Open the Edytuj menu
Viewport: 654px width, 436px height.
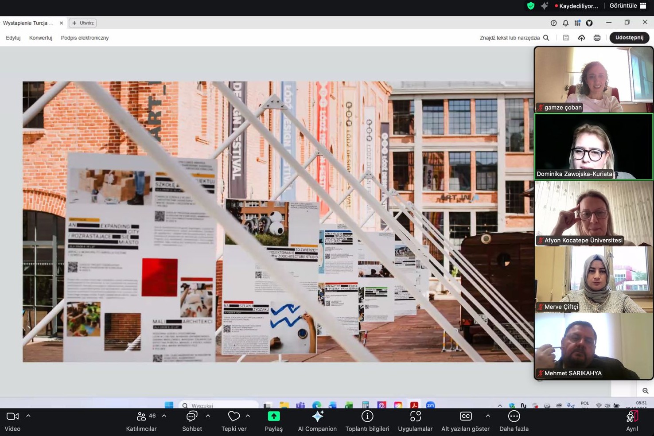point(13,38)
